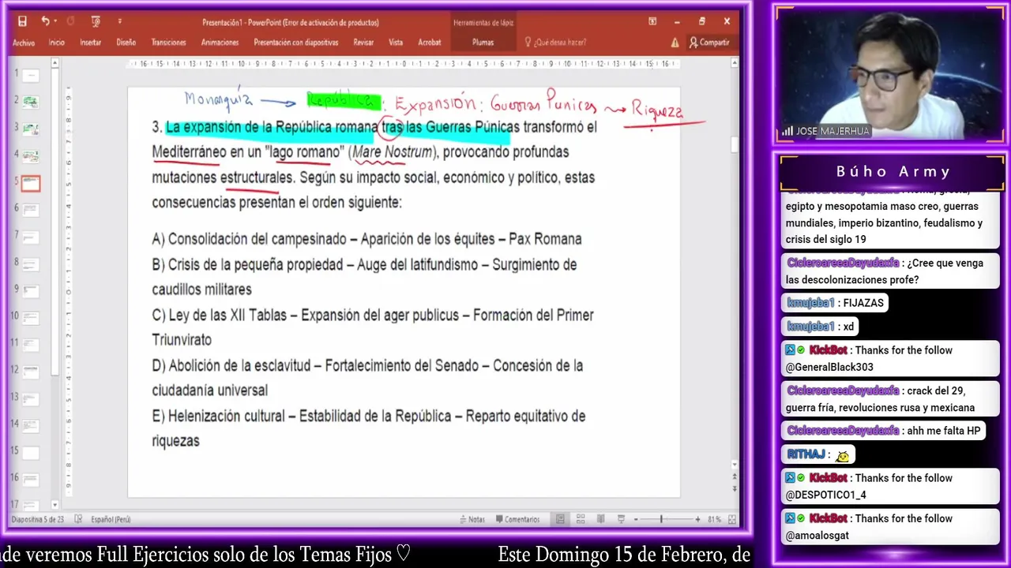Screen dimensions: 1011x568
Task: Click the 81% zoom level
Action: [x=714, y=519]
